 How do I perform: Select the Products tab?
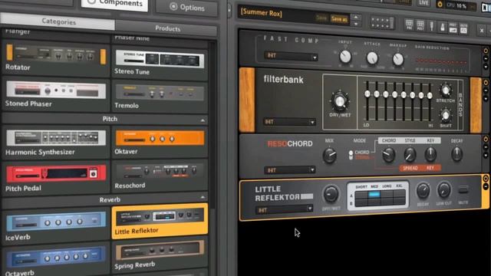tap(166, 28)
